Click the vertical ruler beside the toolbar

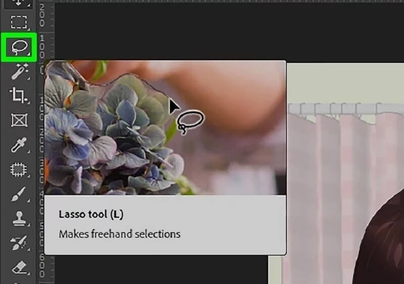coord(42,142)
